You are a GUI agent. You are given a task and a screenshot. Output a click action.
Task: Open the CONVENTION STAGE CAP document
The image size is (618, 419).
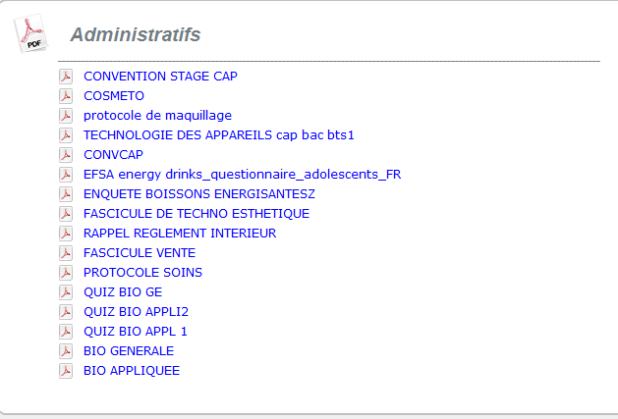[x=160, y=77]
